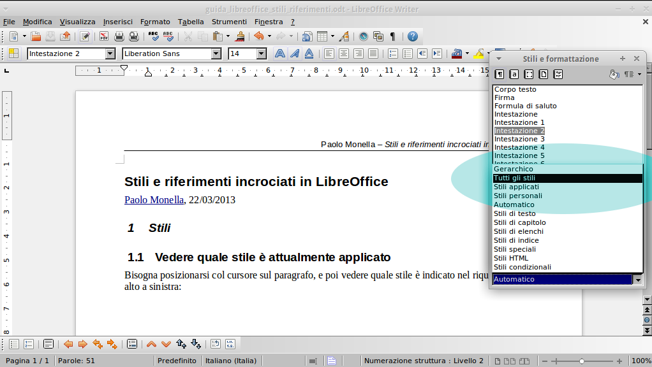This screenshot has height=367, width=652.
Task: Insert a table using table icon
Action: (322, 36)
